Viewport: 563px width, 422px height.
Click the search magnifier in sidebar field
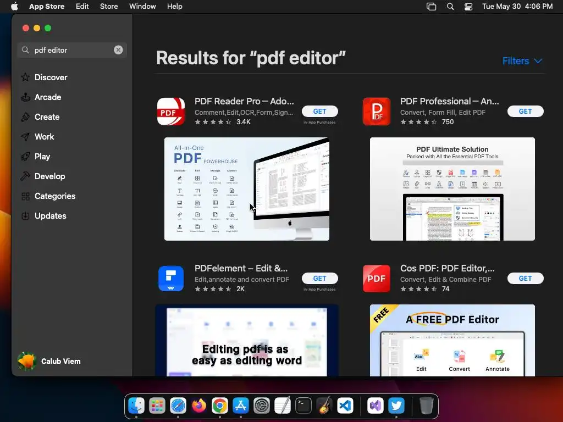tap(25, 50)
